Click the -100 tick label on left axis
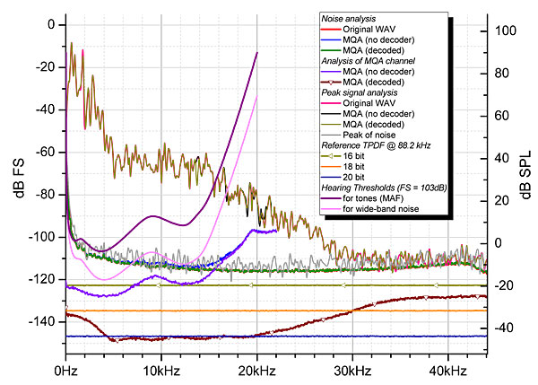Screen dimensions: 538x385 coord(41,238)
